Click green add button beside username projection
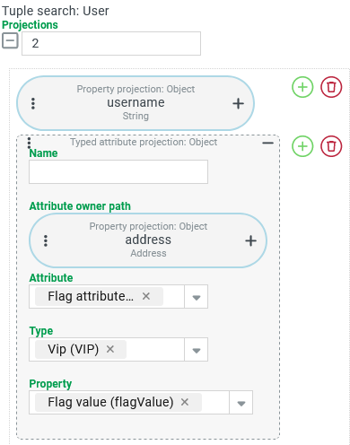This screenshot has width=350, height=445. coord(302,87)
